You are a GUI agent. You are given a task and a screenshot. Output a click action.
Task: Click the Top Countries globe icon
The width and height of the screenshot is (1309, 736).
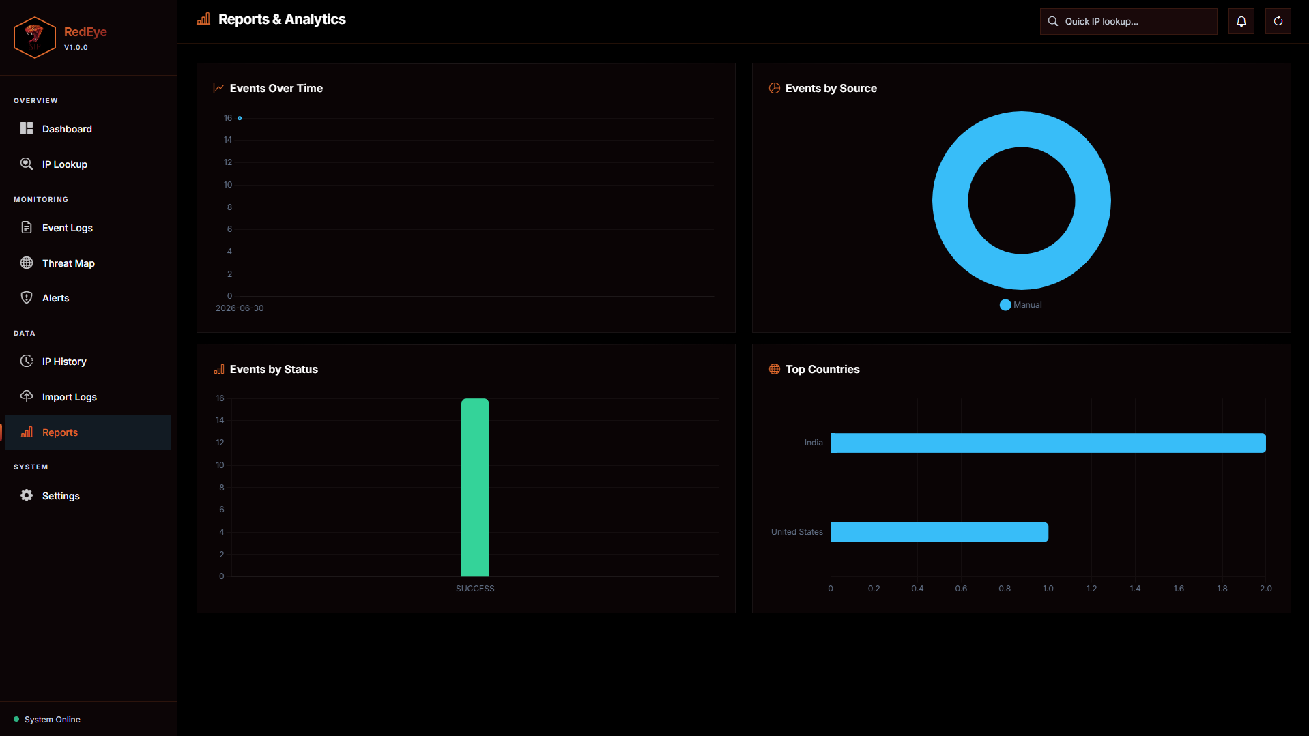click(x=775, y=369)
